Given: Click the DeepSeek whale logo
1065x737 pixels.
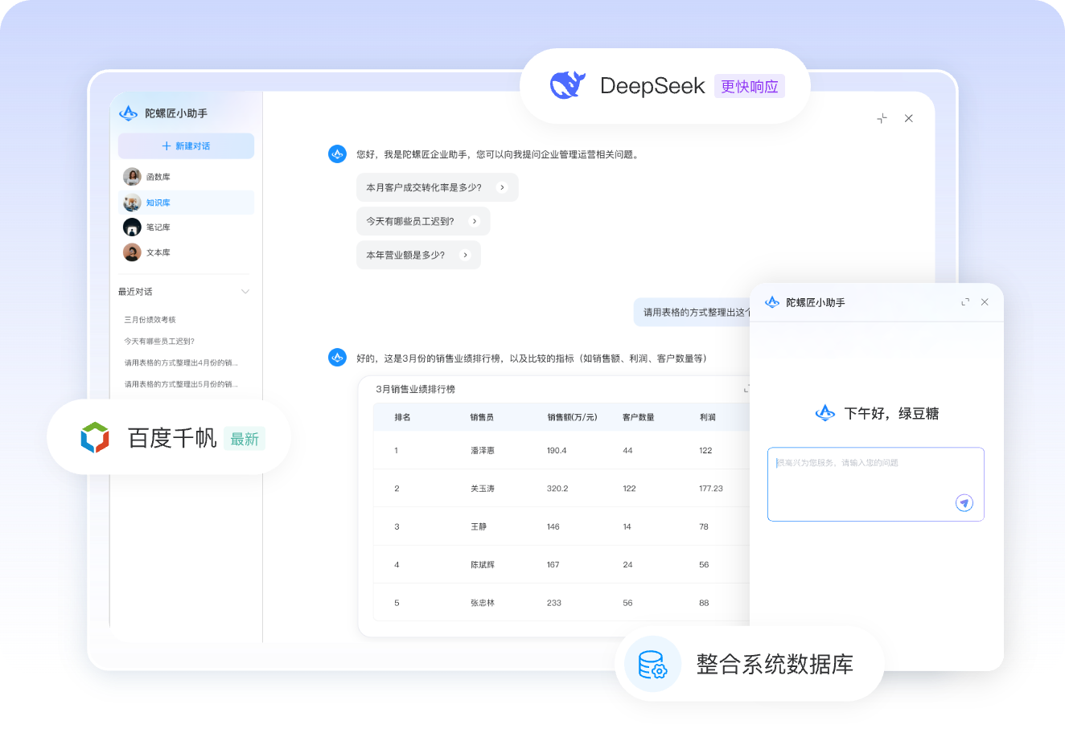Looking at the screenshot, I should [567, 85].
